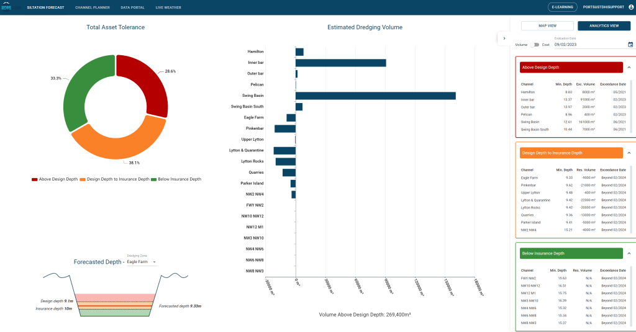Toggle the red Above Design Depth legend swatch

pyautogui.click(x=35, y=179)
